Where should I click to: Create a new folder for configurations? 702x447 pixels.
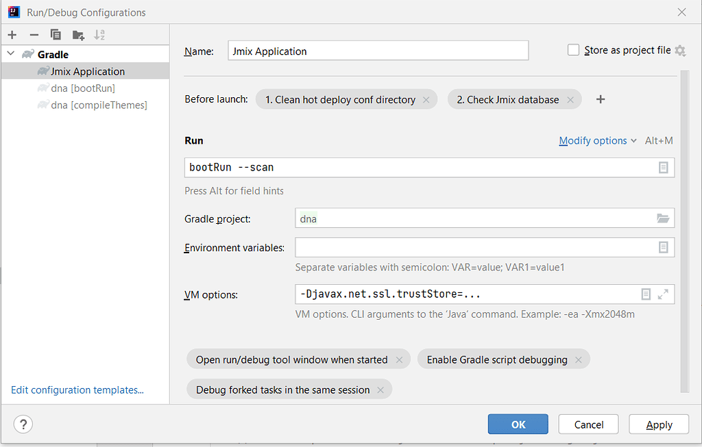(x=77, y=34)
